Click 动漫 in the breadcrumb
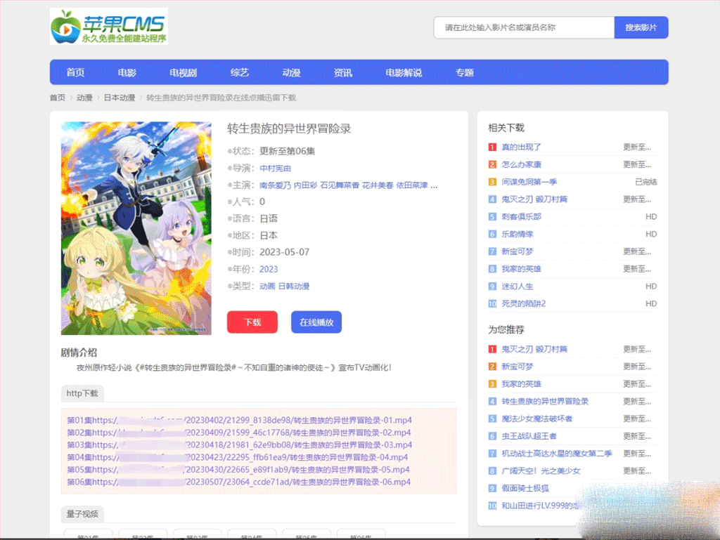 click(x=84, y=98)
